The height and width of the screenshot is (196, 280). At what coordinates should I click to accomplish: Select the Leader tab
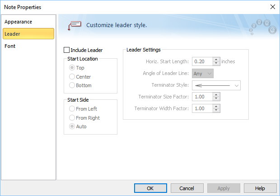13,34
